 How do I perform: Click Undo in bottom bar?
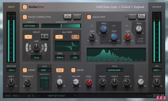[x=8, y=96]
